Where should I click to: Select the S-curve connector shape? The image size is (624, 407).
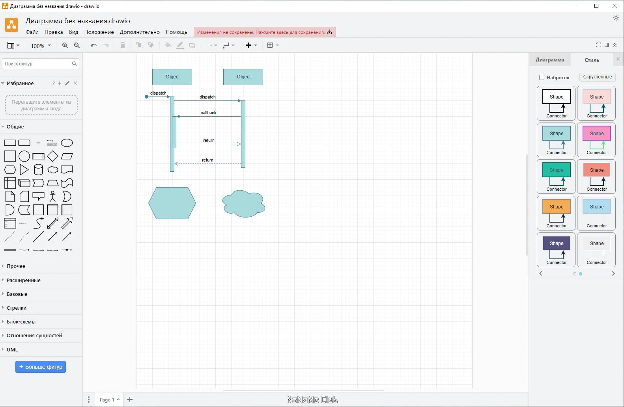[38, 223]
